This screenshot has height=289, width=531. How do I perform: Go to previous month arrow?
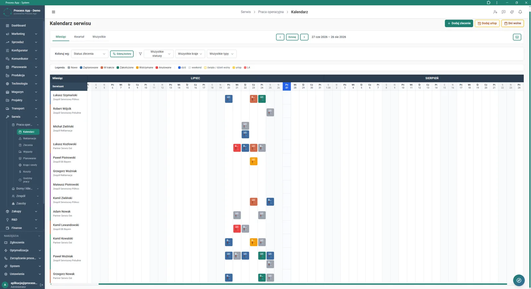(280, 37)
